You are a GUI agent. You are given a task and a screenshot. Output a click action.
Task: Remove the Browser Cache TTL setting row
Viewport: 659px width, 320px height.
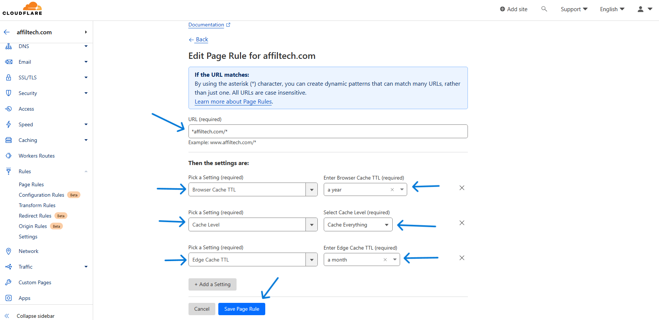462,188
